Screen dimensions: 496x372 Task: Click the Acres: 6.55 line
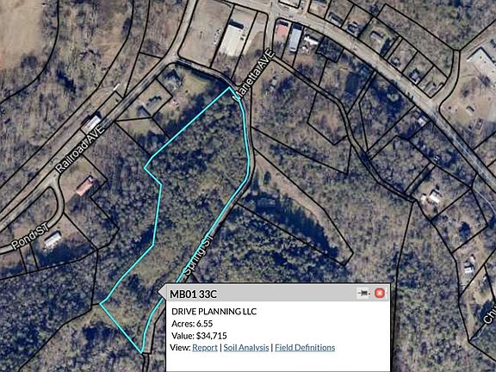coord(192,324)
